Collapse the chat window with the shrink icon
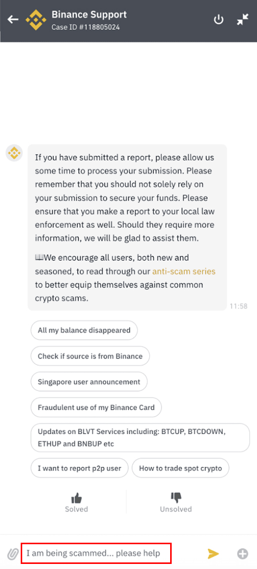Viewport: 257px width, 569px height. coord(242,20)
